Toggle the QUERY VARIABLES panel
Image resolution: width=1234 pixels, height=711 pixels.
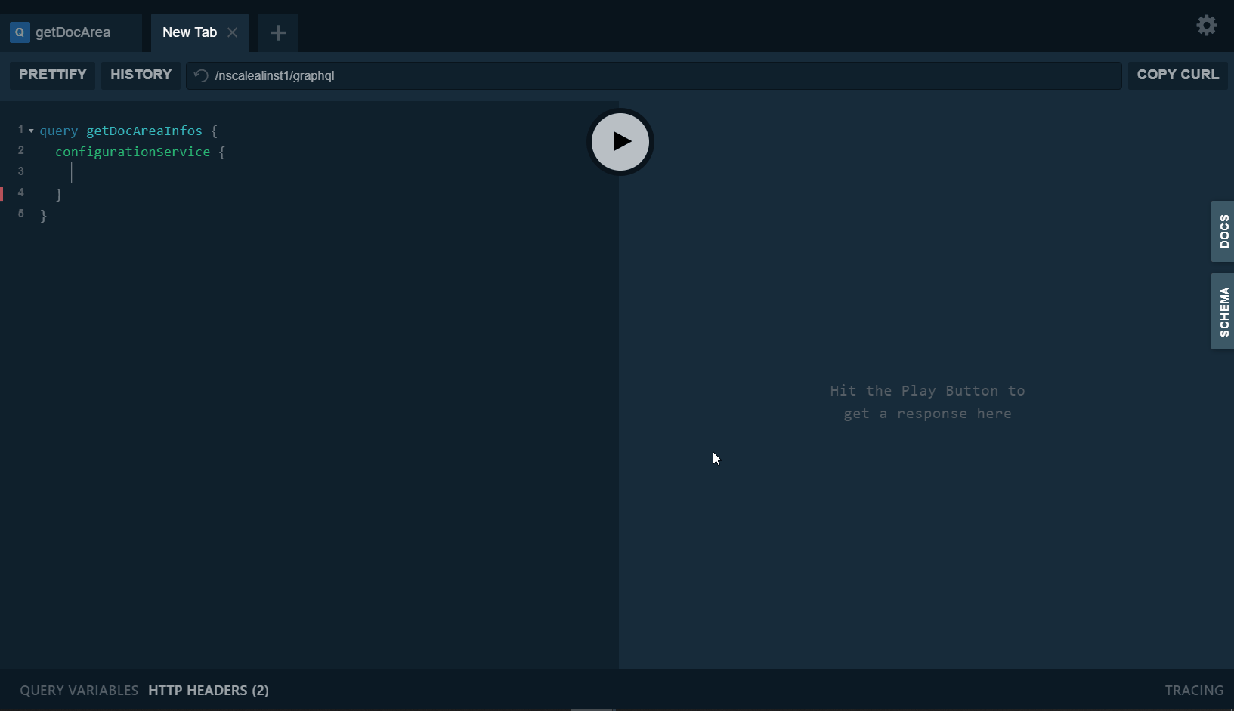[78, 690]
